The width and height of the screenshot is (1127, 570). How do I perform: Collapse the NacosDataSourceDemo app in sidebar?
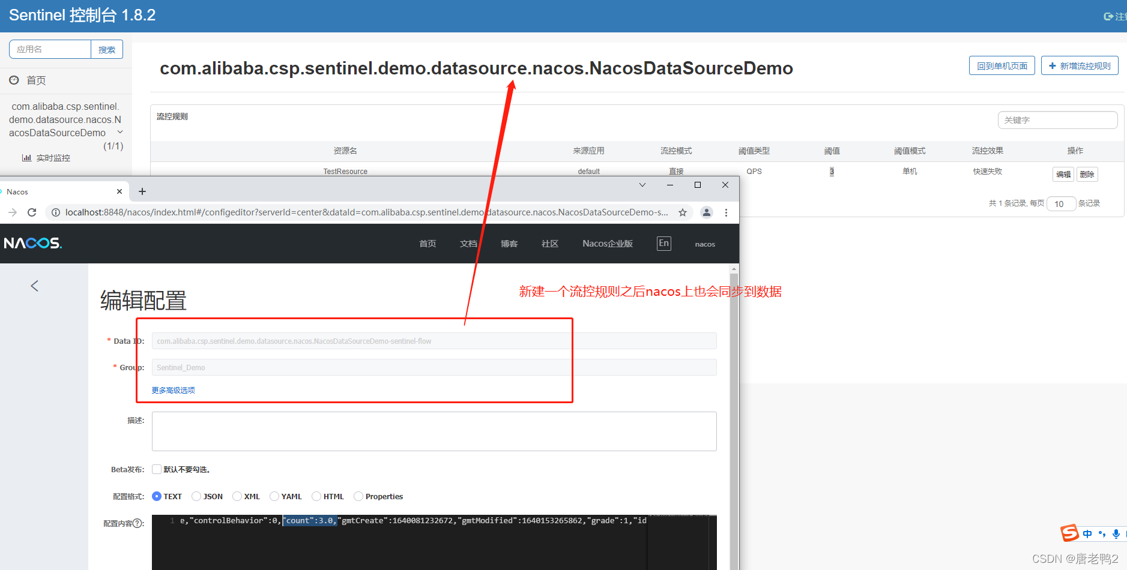click(119, 132)
